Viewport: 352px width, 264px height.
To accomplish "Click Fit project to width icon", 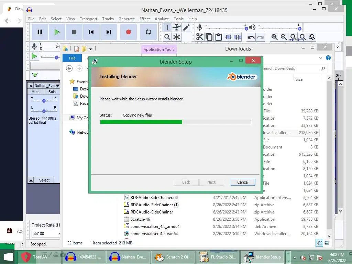I will click(302, 37).
